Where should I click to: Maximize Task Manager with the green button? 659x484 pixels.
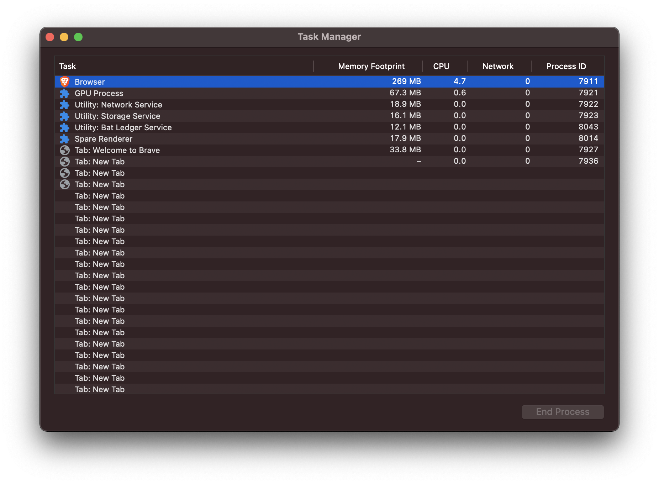click(x=78, y=37)
